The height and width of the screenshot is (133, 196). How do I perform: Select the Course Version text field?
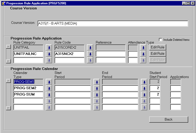[x=113, y=24]
